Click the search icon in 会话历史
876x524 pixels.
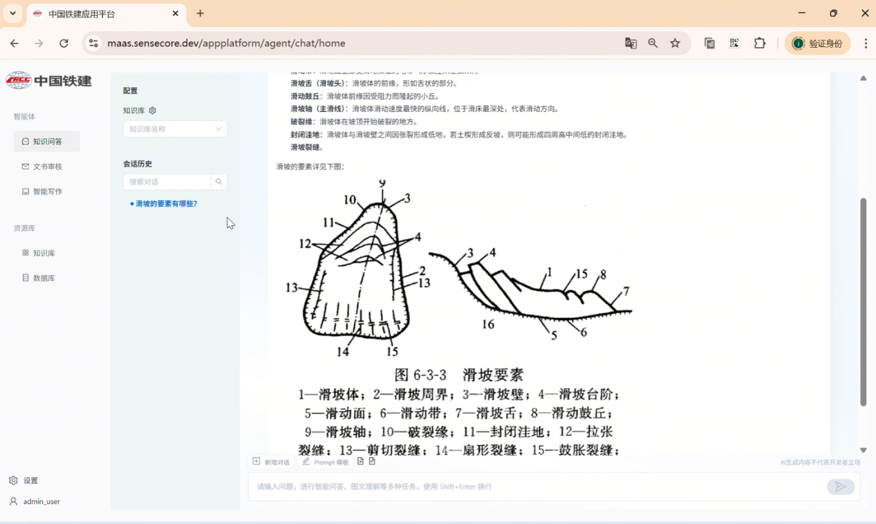point(219,182)
